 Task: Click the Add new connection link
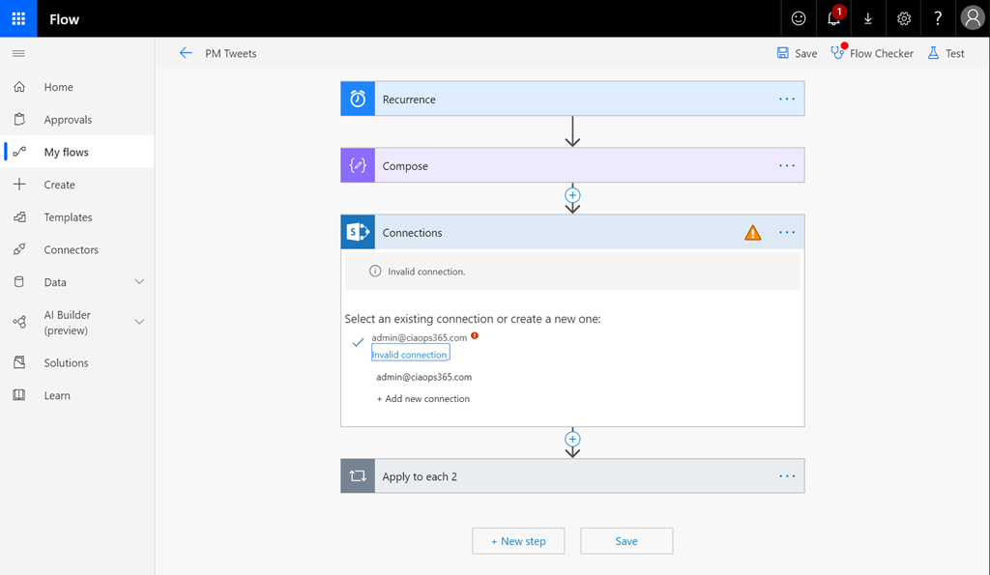(x=422, y=398)
